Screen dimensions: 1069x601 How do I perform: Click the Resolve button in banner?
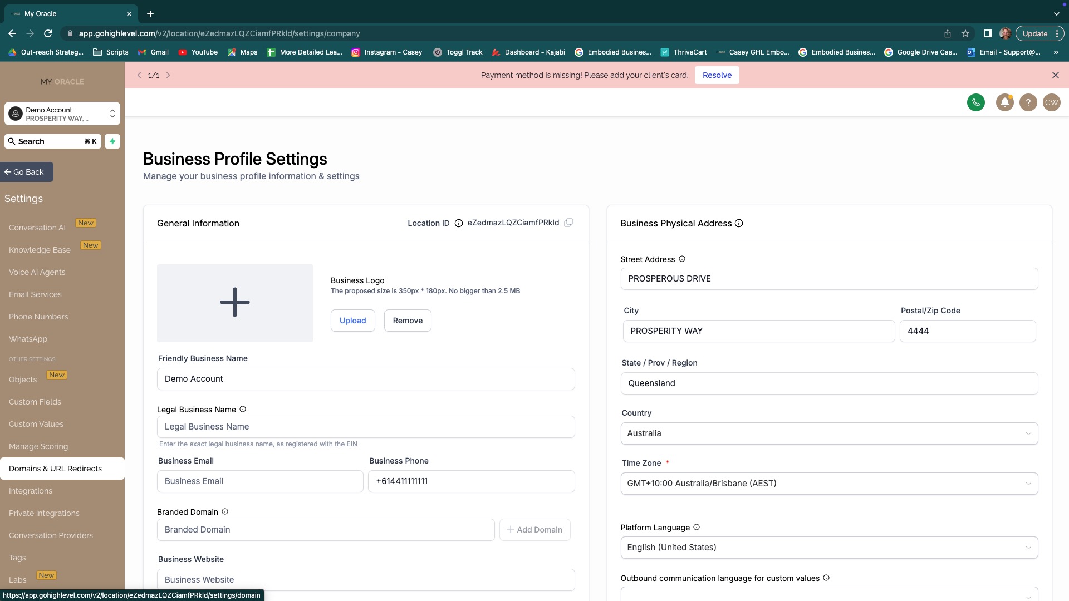pyautogui.click(x=717, y=75)
